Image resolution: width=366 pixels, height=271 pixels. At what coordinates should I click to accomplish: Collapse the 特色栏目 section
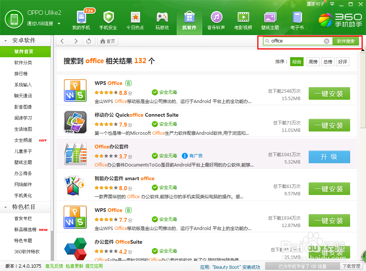(6, 207)
